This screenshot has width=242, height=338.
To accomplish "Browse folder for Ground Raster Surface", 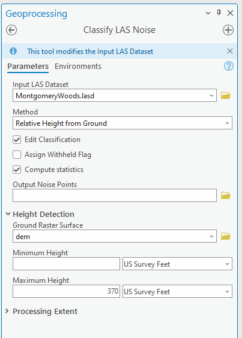I will (x=226, y=236).
